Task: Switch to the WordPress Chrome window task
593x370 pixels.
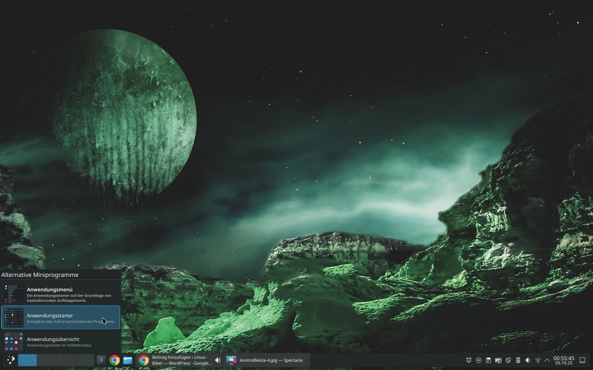Action: pyautogui.click(x=177, y=360)
